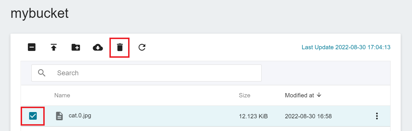
Task: Open the three-dot menu for cat.0.jpg
Action: (377, 116)
